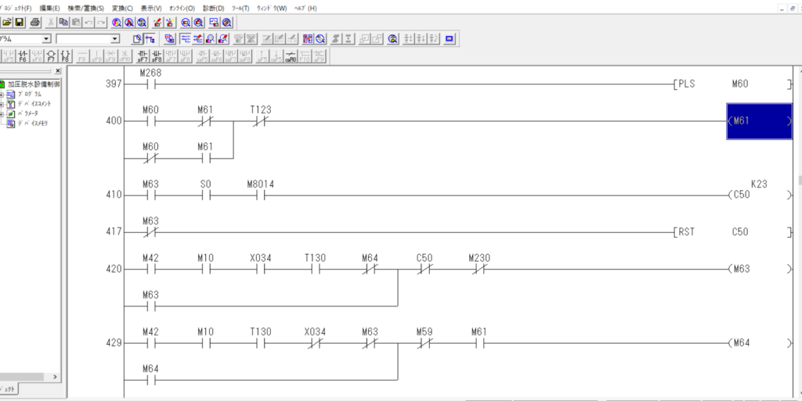Click the sF5 parallel contact button

click(9, 55)
